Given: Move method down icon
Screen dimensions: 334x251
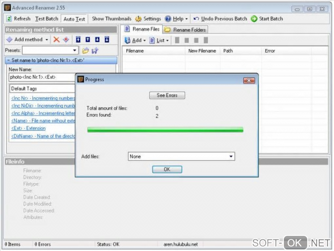Looking at the screenshot, I should click(x=97, y=39).
